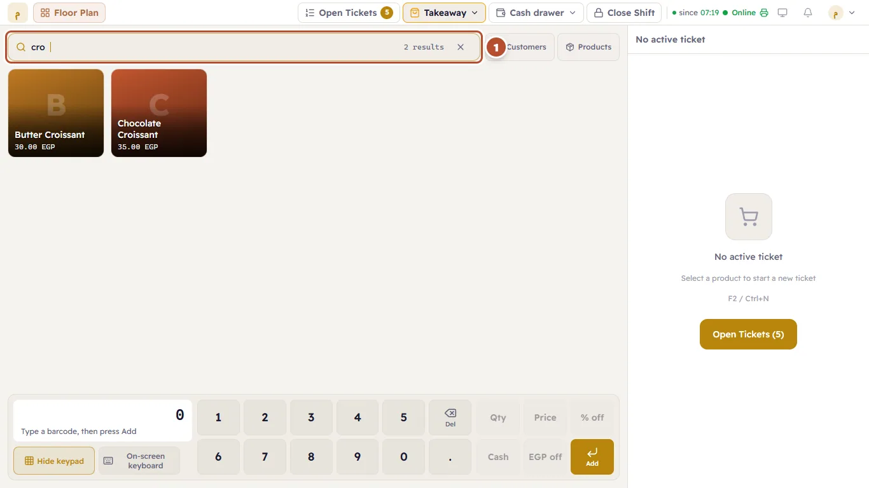Image resolution: width=869 pixels, height=488 pixels.
Task: Open the Open Tickets list in header
Action: tap(349, 13)
